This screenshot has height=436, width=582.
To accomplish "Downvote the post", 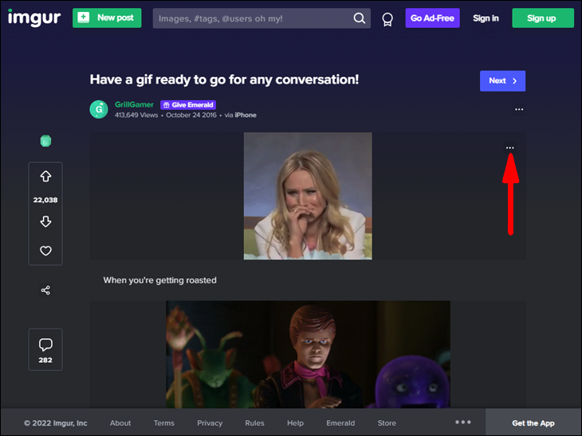I will (45, 221).
